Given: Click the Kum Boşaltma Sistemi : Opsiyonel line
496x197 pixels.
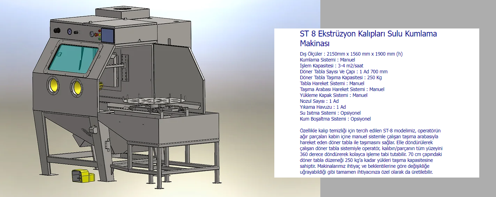Looking at the screenshot, I should [x=335, y=119].
